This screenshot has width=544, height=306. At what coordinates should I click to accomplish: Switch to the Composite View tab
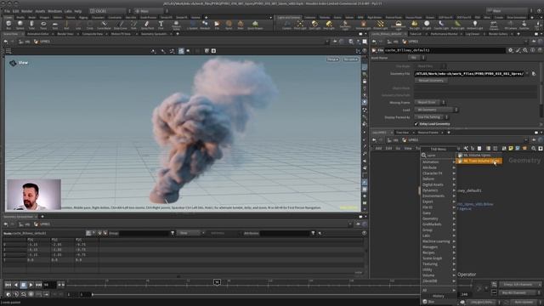pos(93,34)
